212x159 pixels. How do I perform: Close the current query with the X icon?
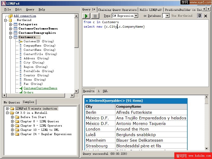click(206, 16)
